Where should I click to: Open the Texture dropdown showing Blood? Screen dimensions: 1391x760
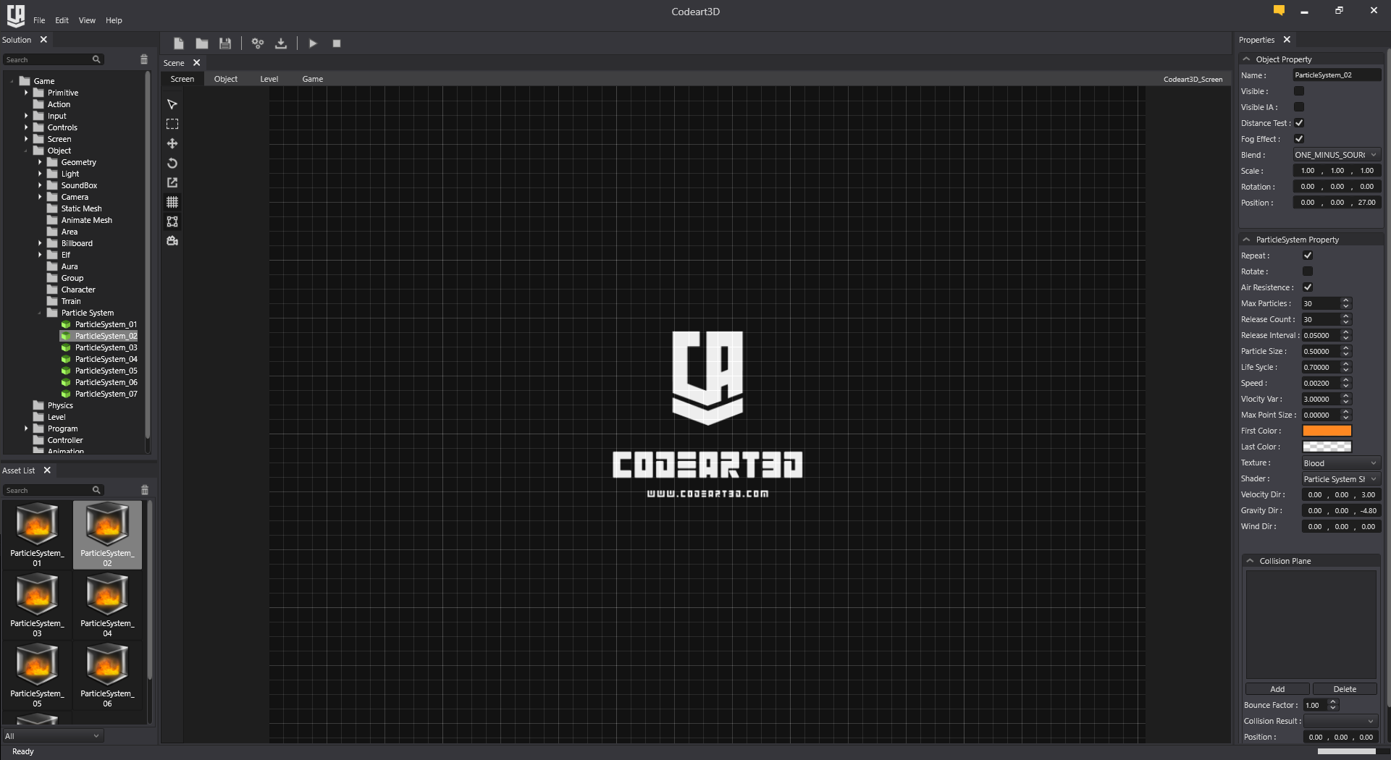1340,463
